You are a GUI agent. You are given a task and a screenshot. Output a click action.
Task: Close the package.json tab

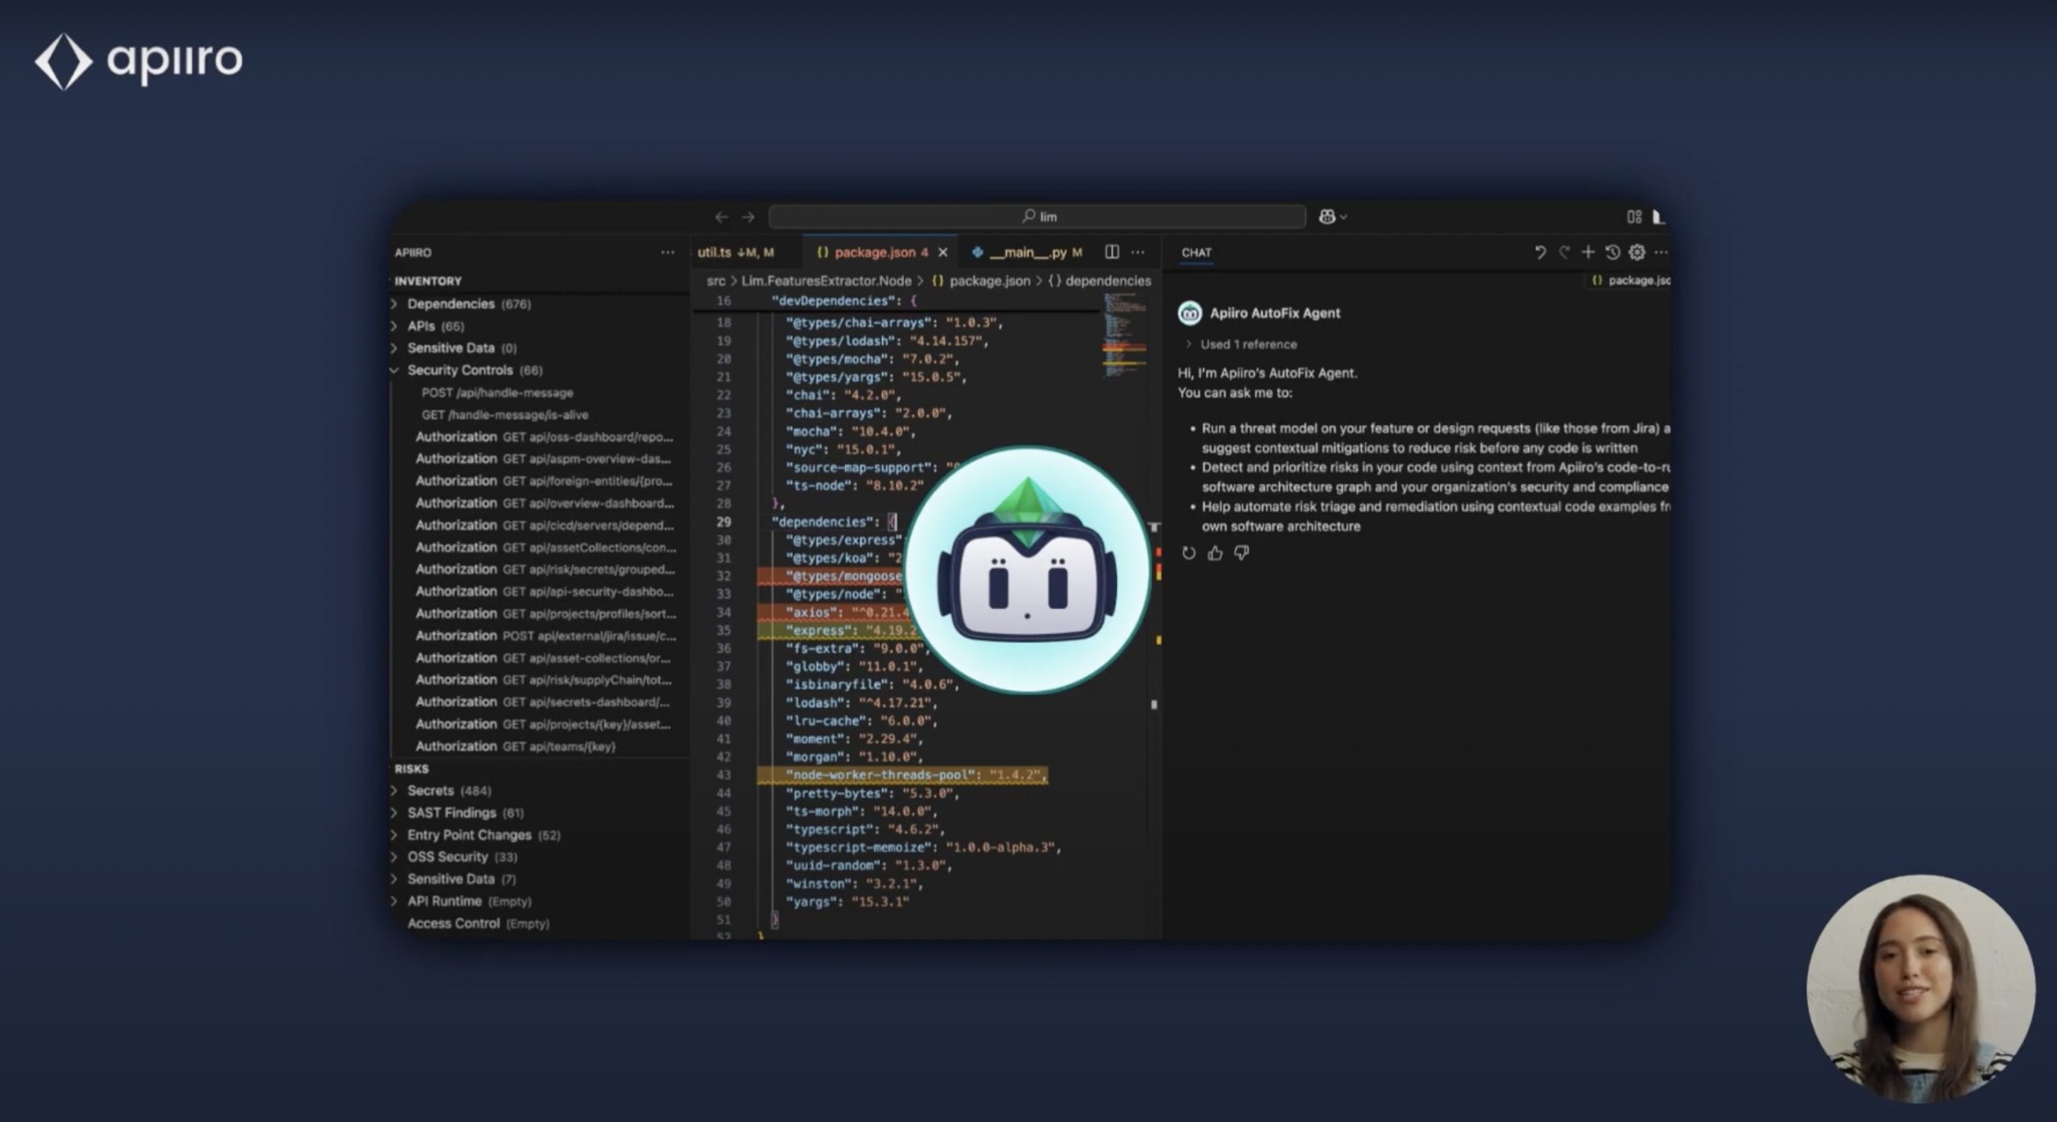coord(943,252)
